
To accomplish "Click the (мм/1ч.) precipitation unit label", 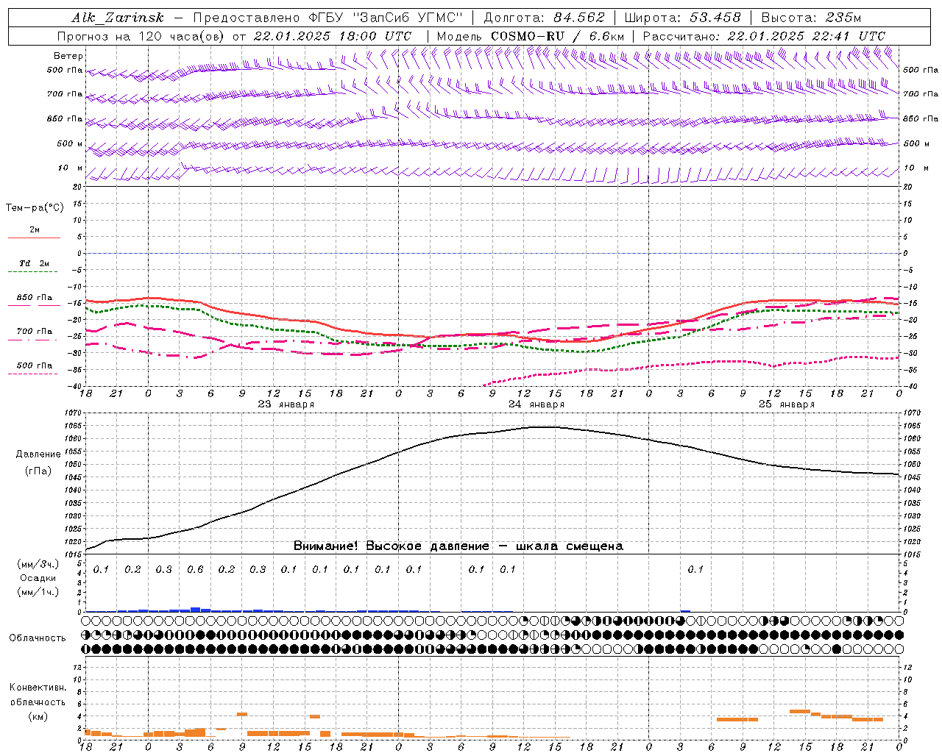I will (38, 592).
